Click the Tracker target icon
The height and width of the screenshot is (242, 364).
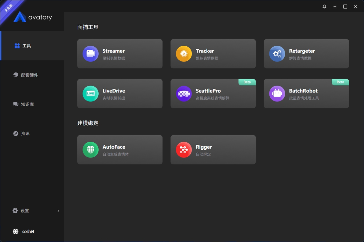click(184, 54)
